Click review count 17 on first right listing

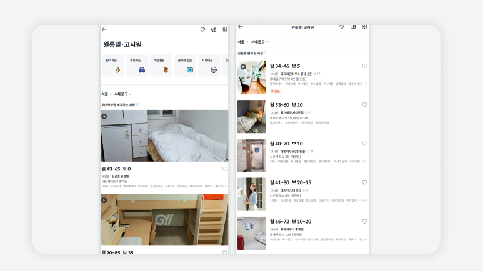click(x=317, y=74)
